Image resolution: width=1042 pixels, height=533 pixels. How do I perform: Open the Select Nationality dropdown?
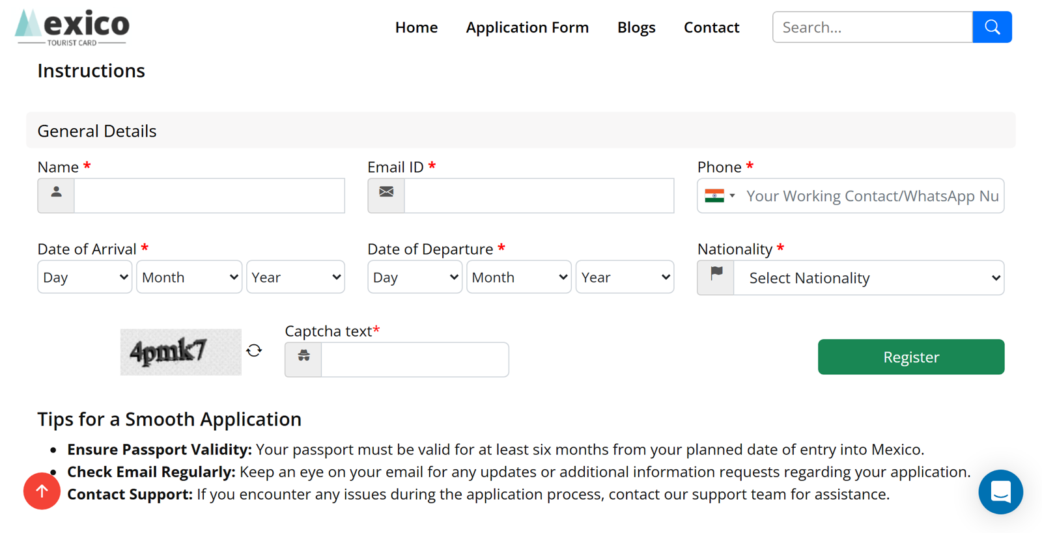point(868,278)
